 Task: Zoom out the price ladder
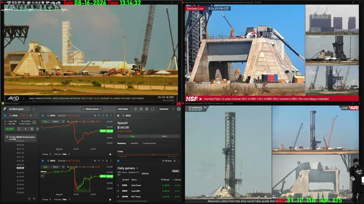[29, 199]
